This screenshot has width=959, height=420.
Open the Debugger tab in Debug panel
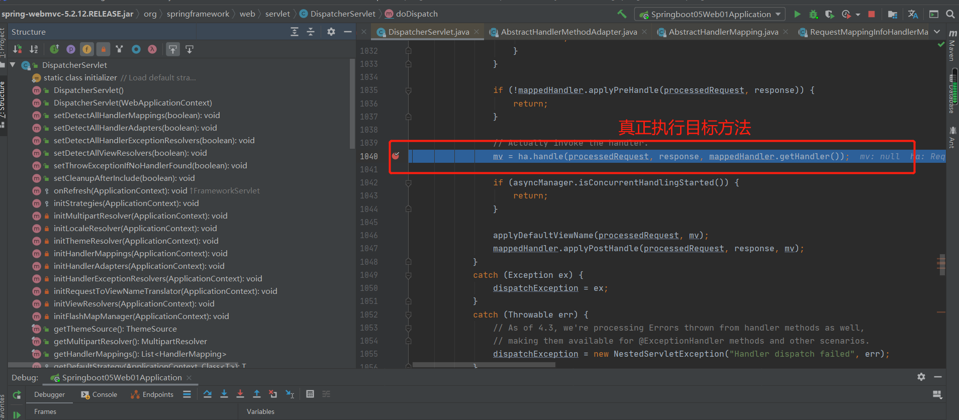point(49,394)
